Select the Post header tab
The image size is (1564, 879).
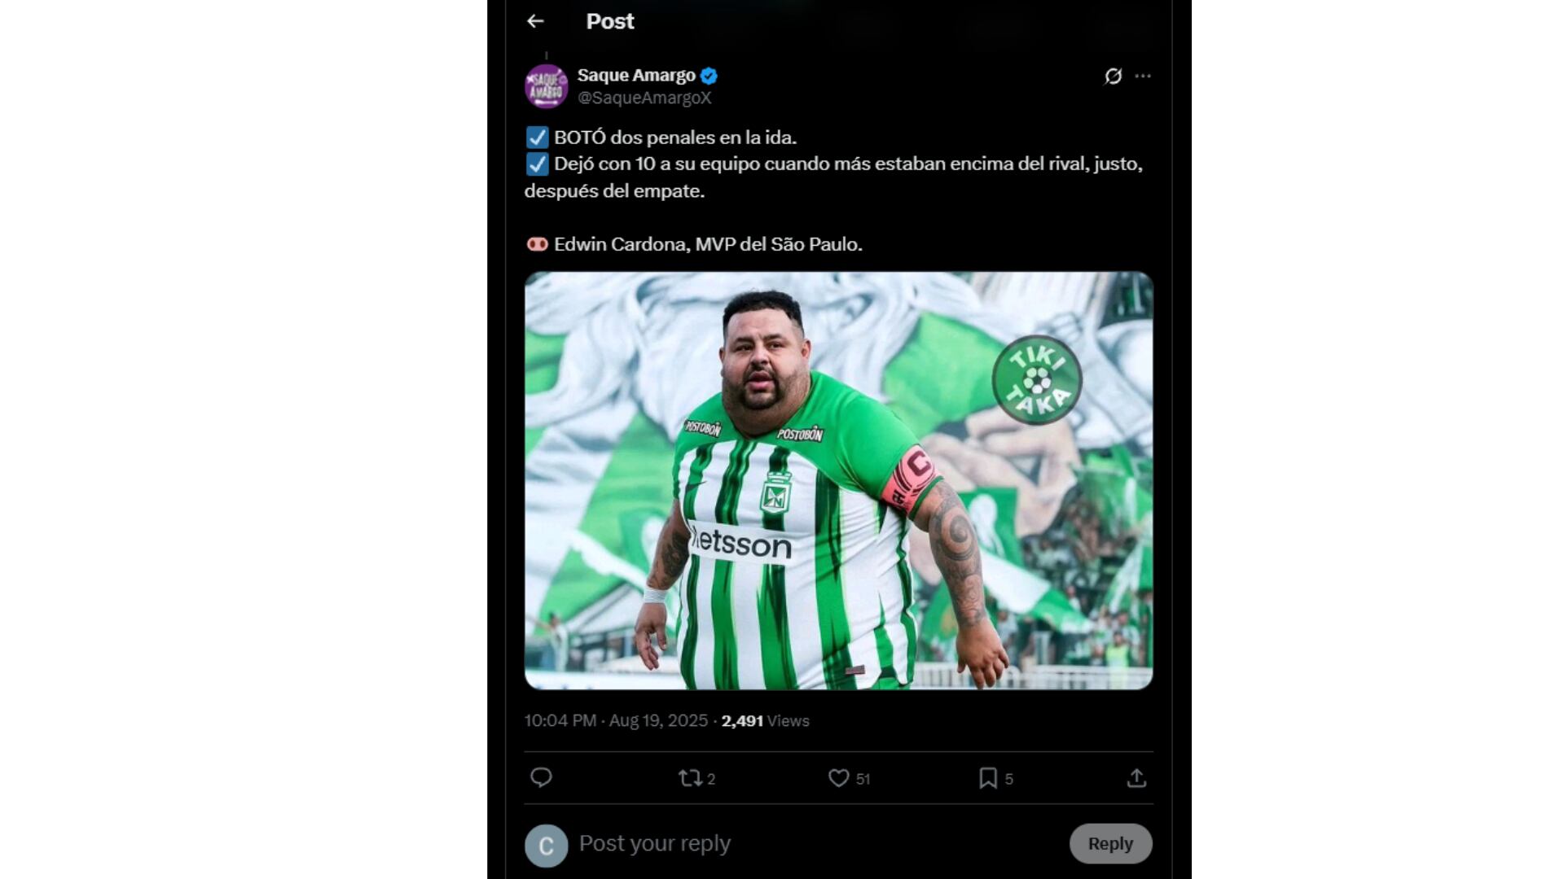tap(608, 21)
